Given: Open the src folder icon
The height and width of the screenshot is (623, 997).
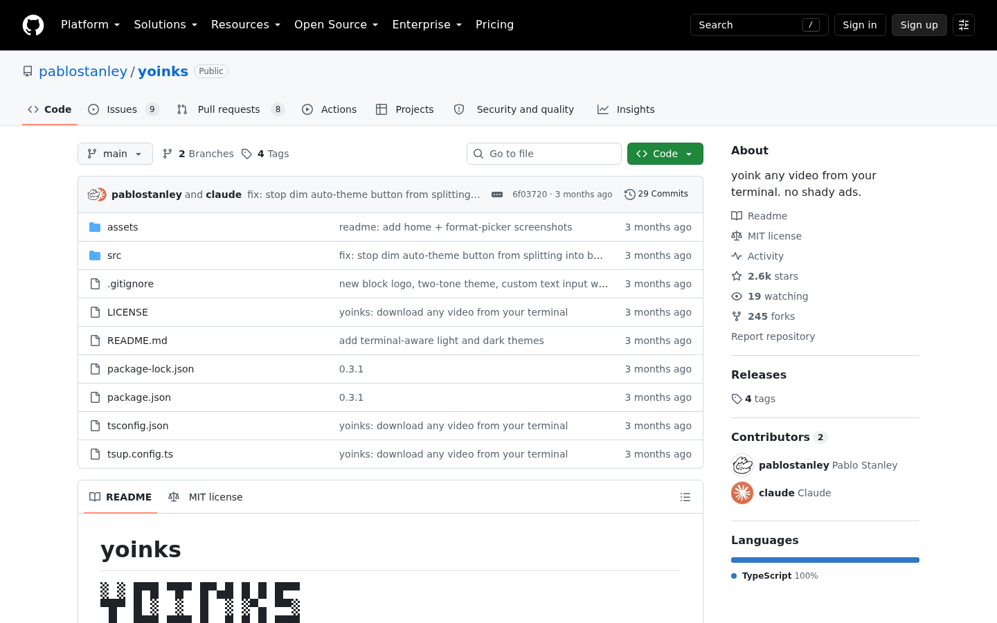Looking at the screenshot, I should click(95, 255).
